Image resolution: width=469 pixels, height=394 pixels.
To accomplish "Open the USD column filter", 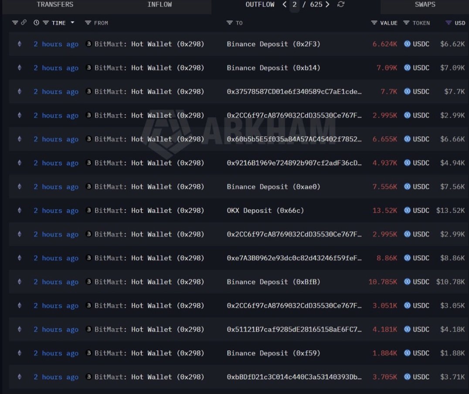I will pos(449,23).
